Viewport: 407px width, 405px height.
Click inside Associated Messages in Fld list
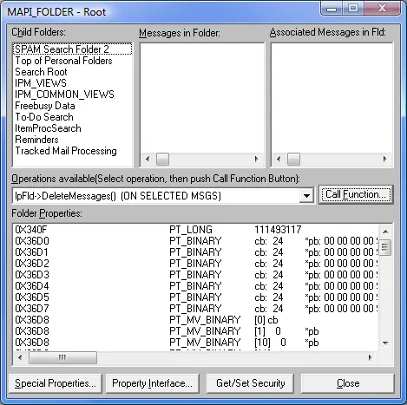coord(332,98)
